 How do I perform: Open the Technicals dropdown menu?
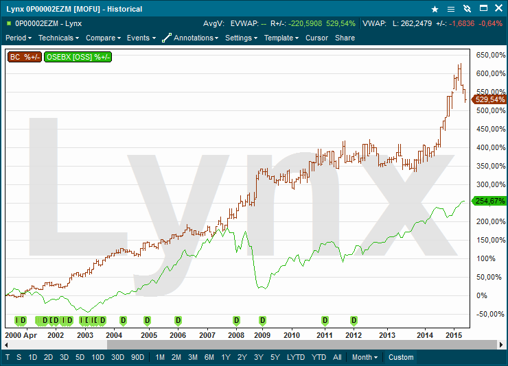click(x=58, y=38)
